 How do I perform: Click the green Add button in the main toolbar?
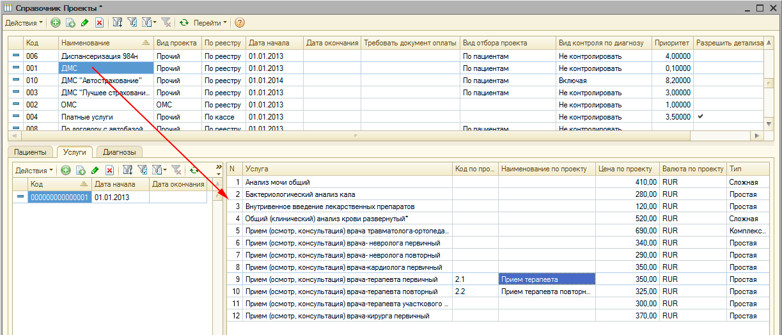56,22
